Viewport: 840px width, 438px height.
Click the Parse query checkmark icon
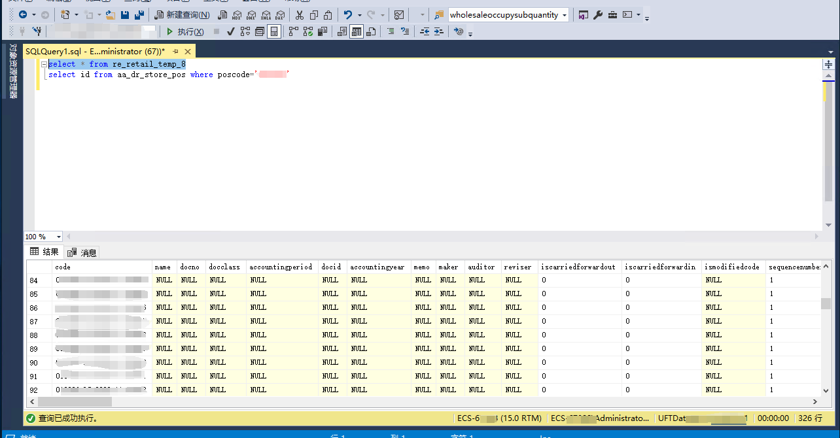(x=230, y=31)
